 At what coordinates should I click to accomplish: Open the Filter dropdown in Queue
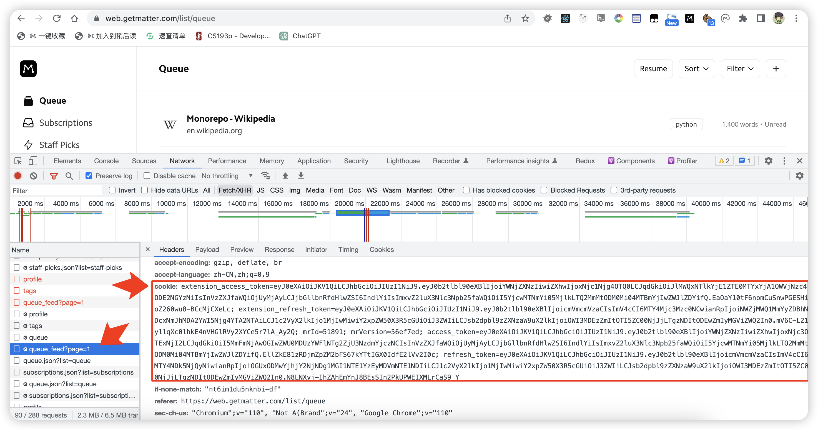coord(740,69)
